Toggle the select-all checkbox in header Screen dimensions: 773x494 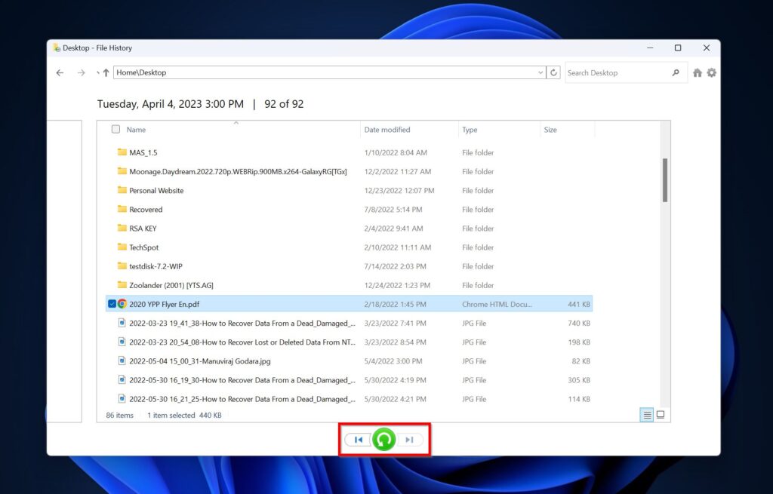tap(115, 130)
